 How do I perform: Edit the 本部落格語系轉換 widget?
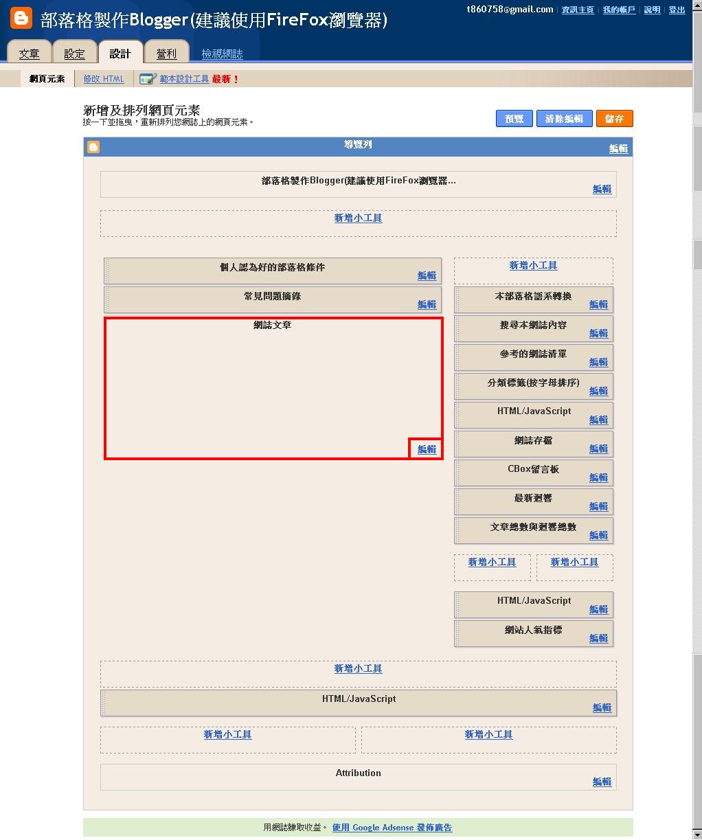(x=598, y=304)
